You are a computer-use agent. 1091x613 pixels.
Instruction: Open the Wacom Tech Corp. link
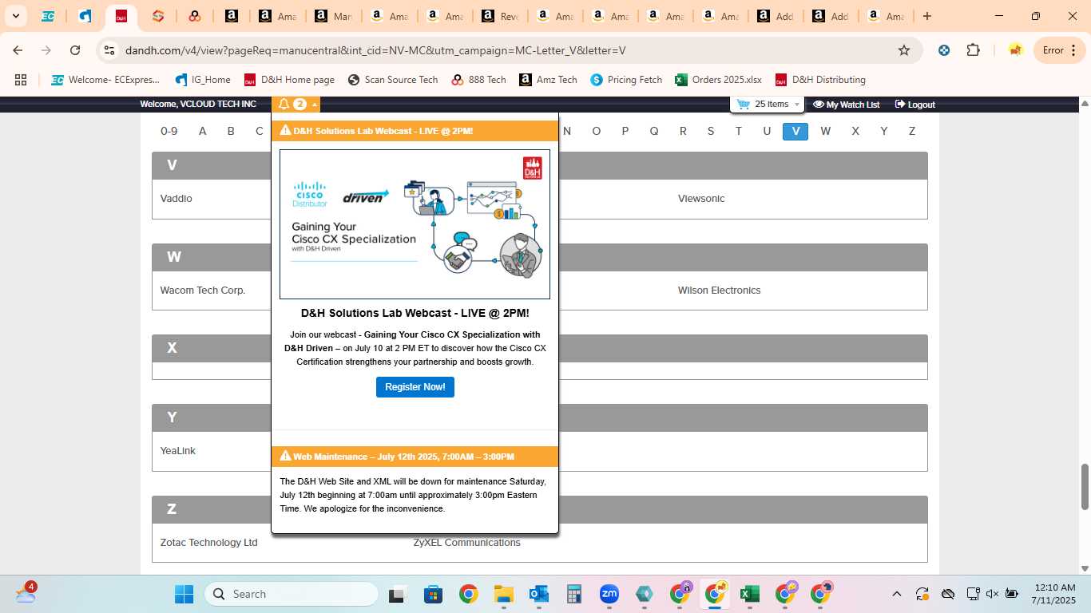pos(203,291)
